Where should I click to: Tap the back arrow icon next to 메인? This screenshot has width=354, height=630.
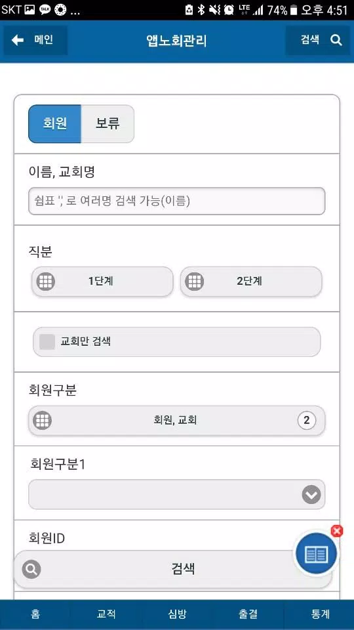pos(18,40)
